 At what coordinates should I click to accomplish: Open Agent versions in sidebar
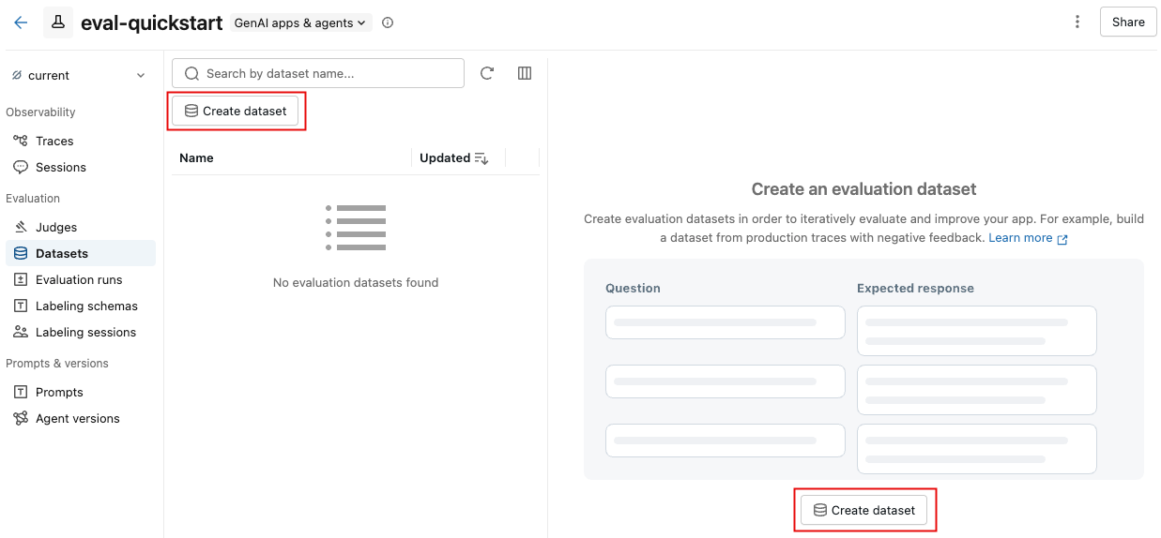(x=77, y=418)
